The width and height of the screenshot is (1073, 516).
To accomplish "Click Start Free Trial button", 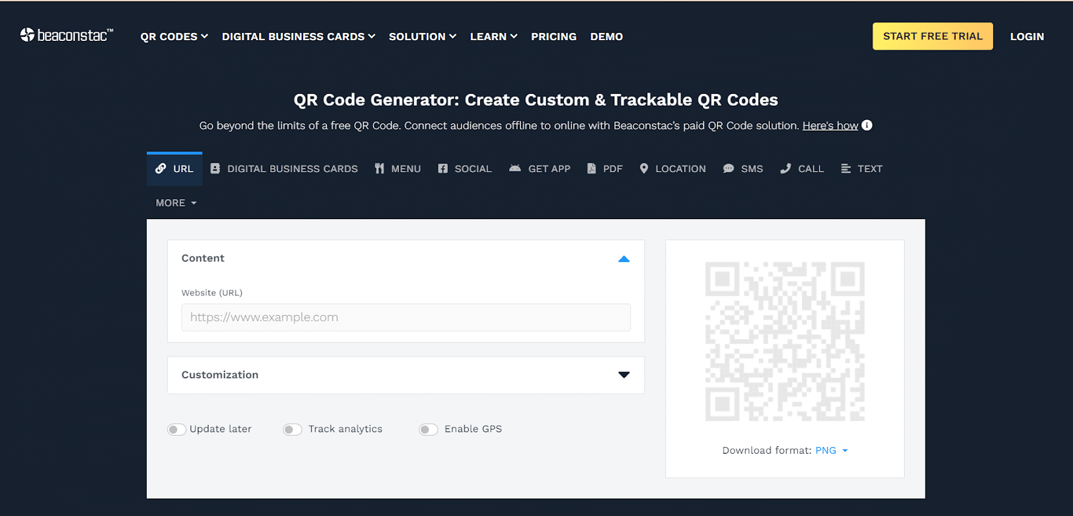I will click(x=933, y=36).
